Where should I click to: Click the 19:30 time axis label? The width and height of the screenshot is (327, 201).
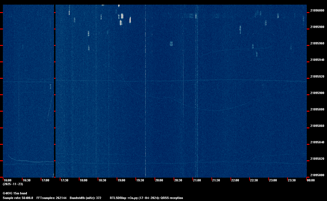[x=140, y=180]
